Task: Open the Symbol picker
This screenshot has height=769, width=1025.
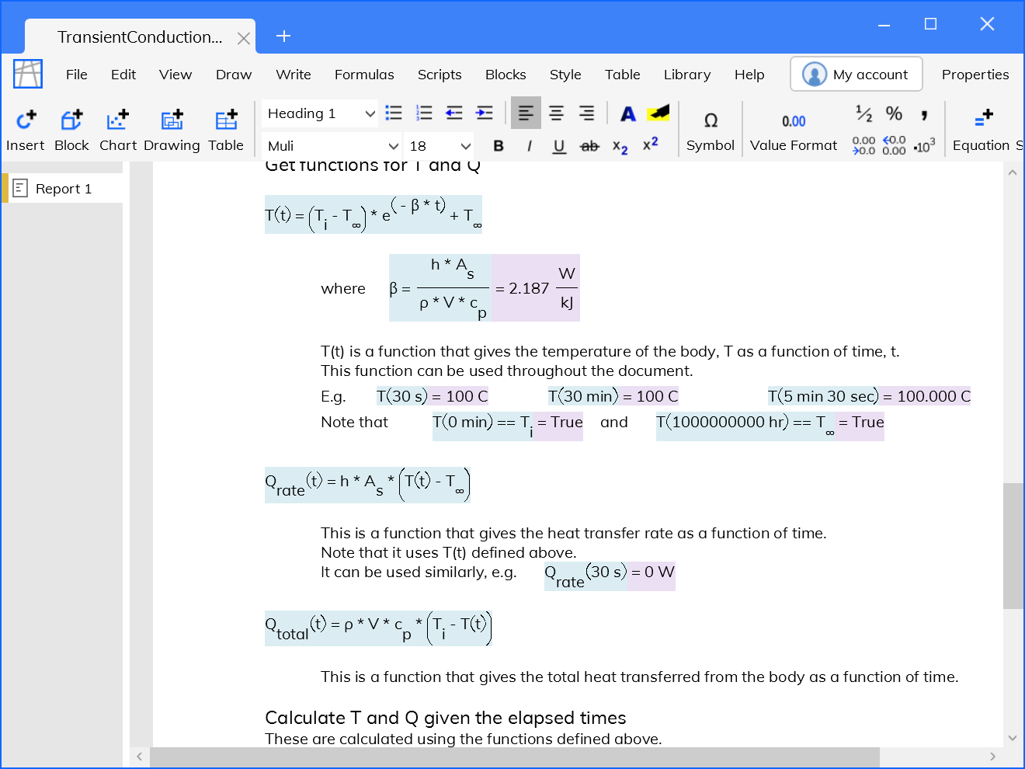Action: tap(711, 128)
